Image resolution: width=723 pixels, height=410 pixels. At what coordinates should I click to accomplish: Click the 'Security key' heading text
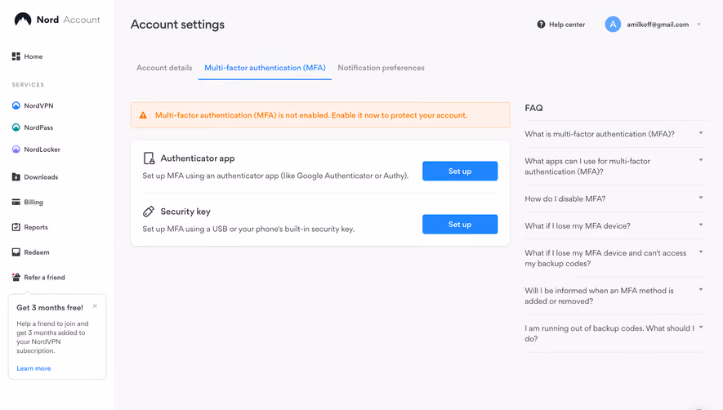pyautogui.click(x=185, y=212)
